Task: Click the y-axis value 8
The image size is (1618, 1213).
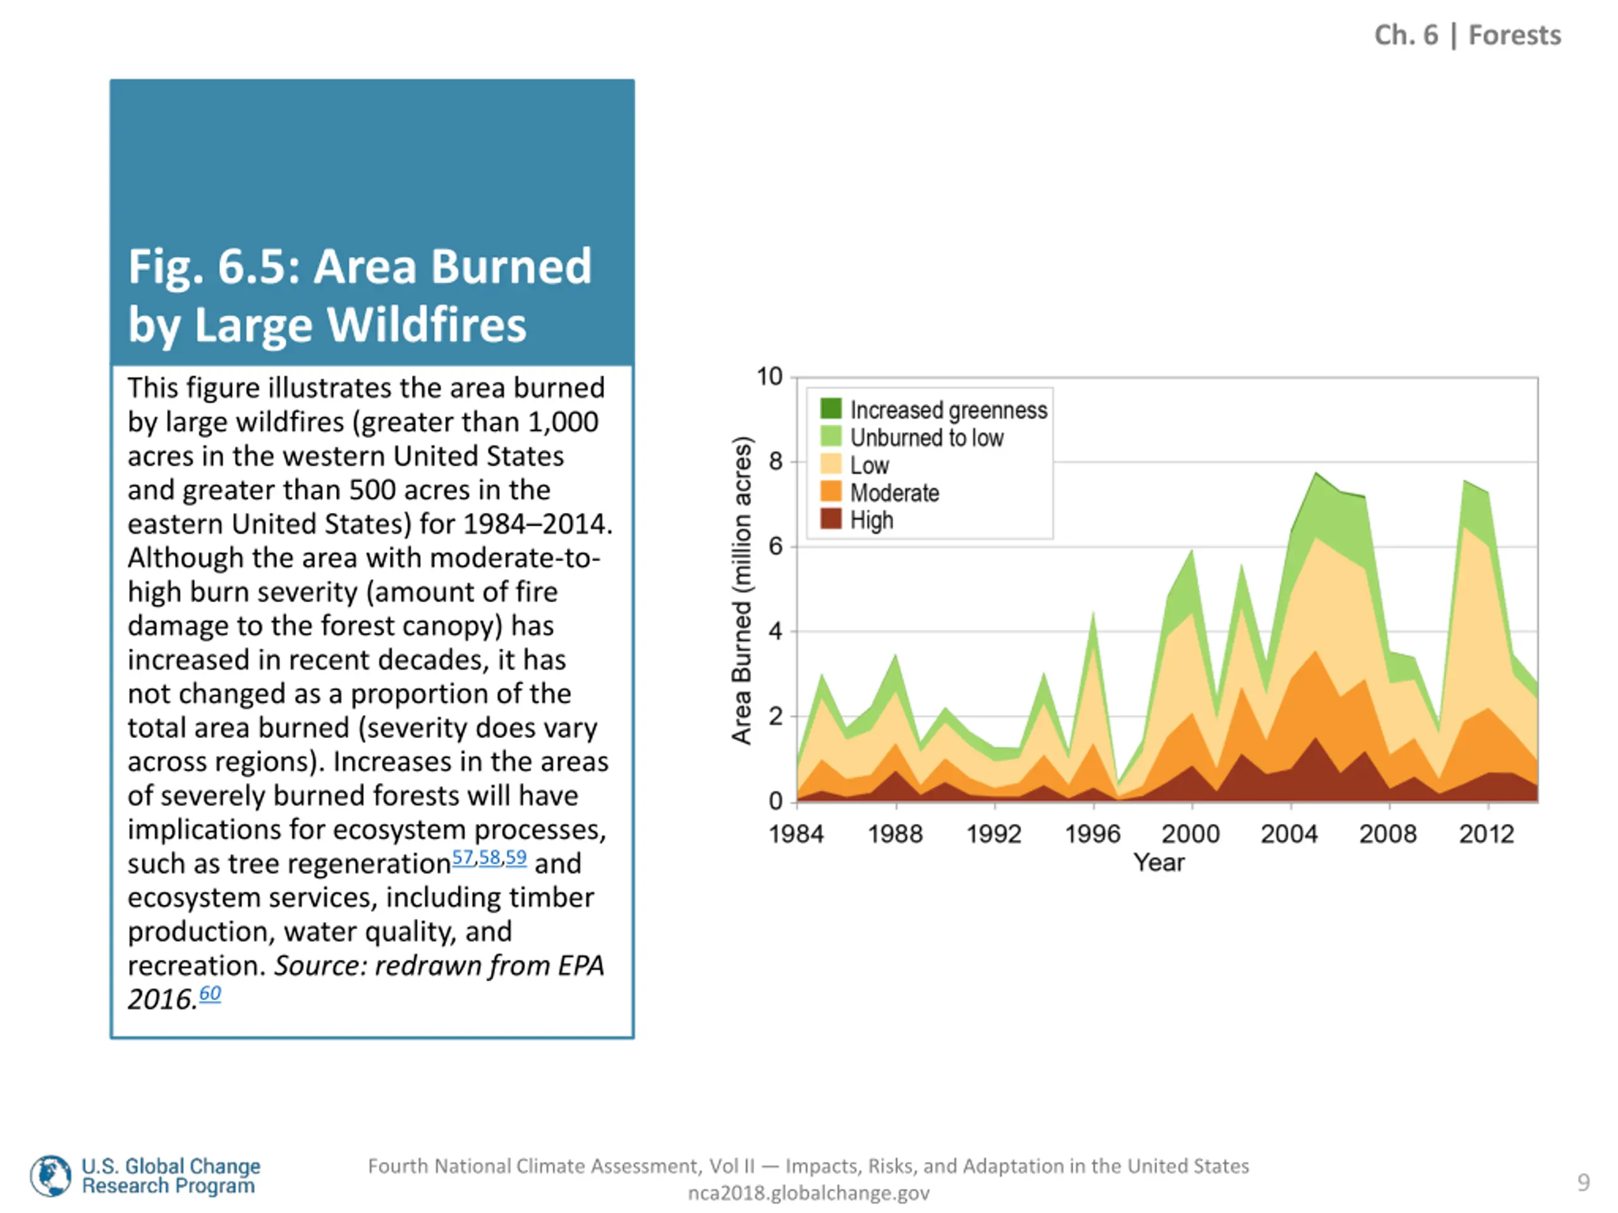Action: (776, 461)
